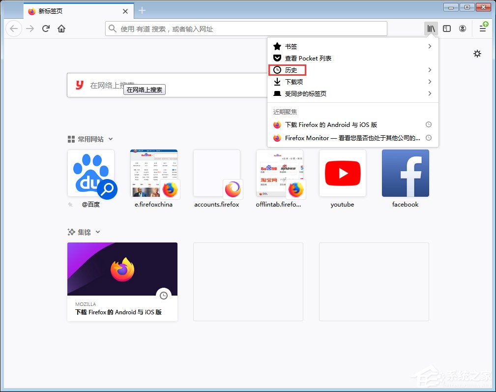The image size is (496, 392).
Task: Open the hamburger application menu
Action: click(483, 29)
